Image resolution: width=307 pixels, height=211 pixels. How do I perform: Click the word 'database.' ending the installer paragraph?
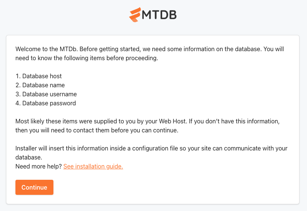point(29,157)
